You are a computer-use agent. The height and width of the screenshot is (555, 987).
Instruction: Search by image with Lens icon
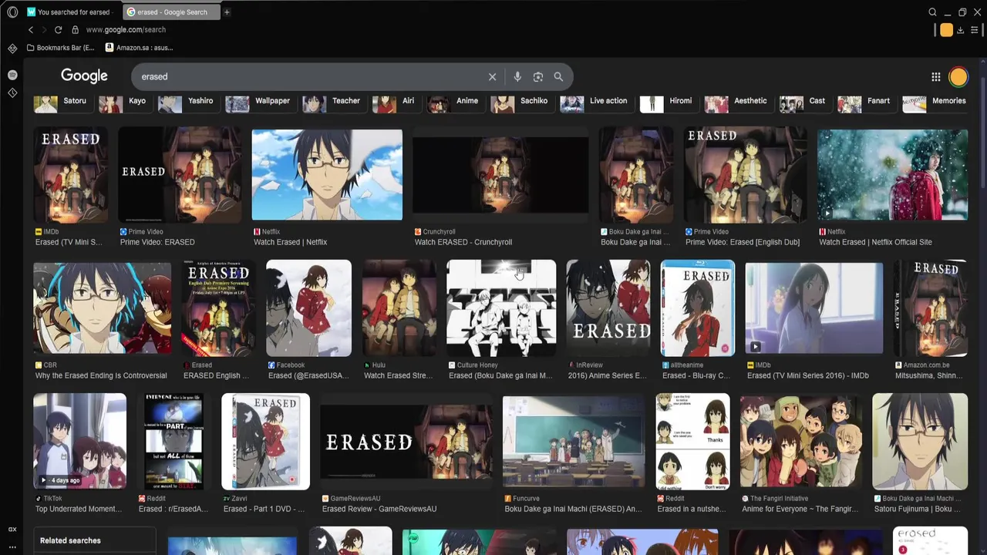point(538,76)
